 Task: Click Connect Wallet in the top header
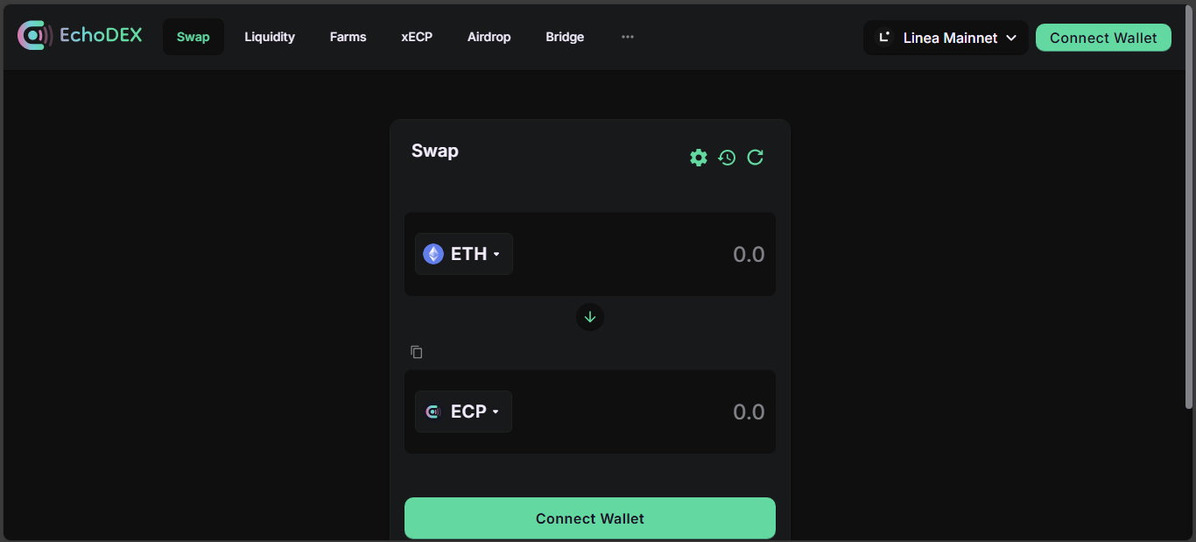coord(1103,38)
